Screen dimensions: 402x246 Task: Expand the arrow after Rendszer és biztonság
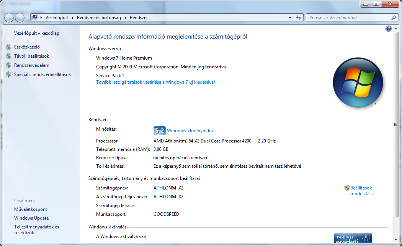point(125,18)
